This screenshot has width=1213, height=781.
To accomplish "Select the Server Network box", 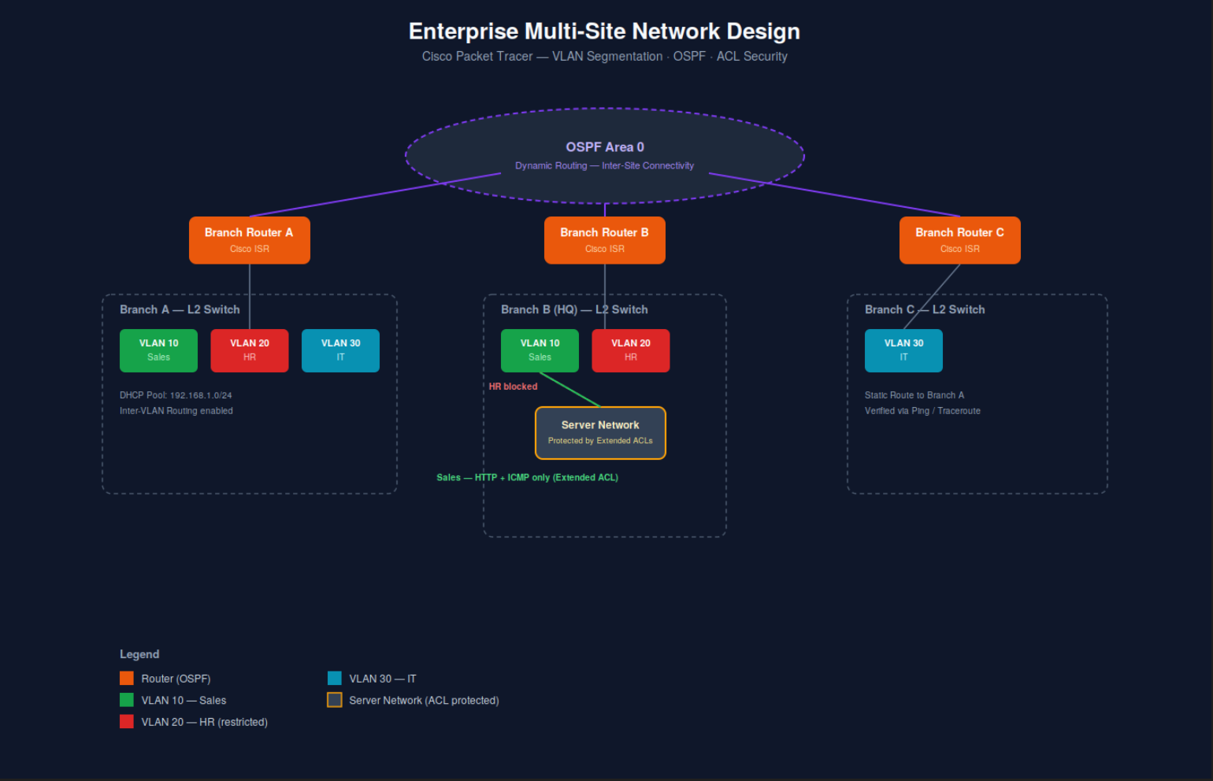I will [x=600, y=433].
